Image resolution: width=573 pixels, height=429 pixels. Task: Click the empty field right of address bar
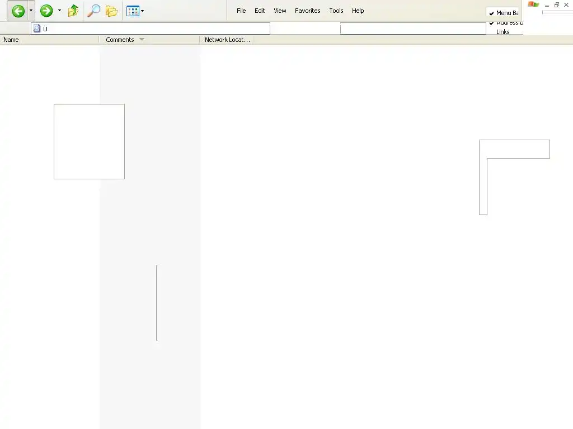[x=413, y=28]
